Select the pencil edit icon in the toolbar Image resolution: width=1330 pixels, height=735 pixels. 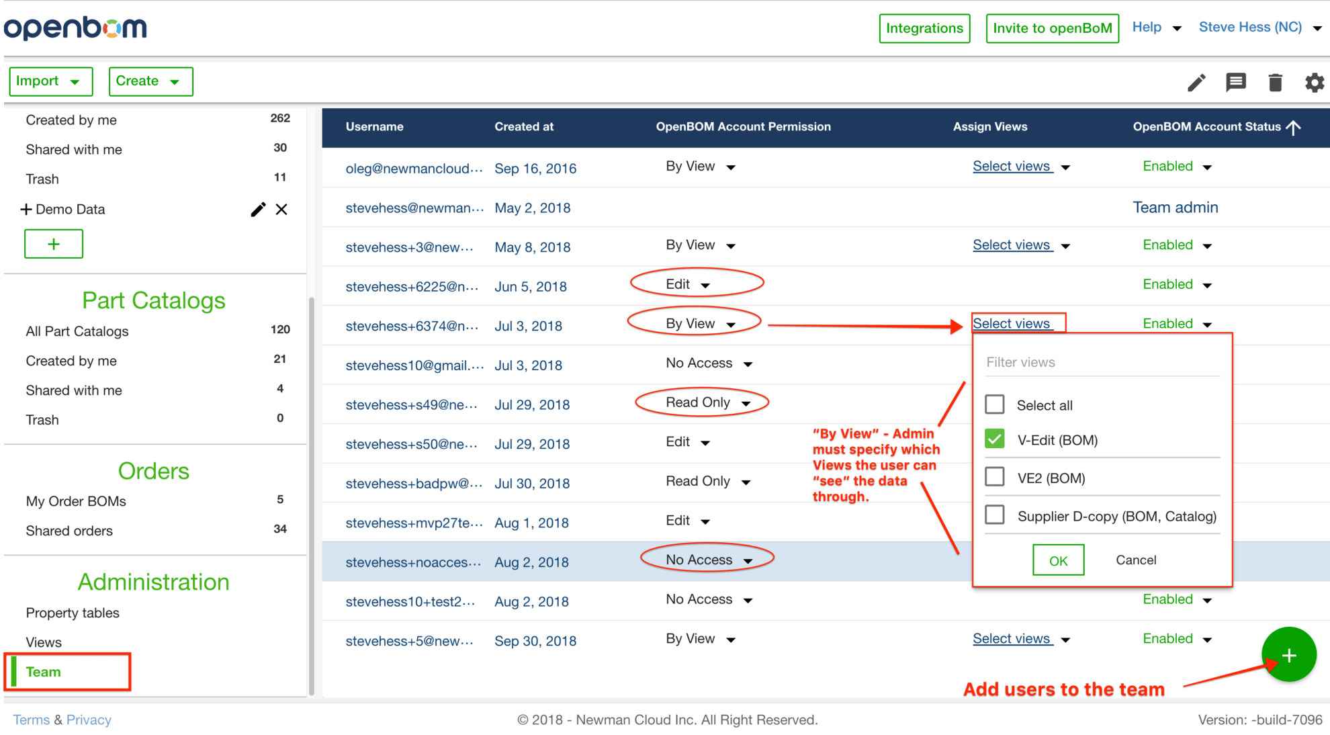point(1196,82)
